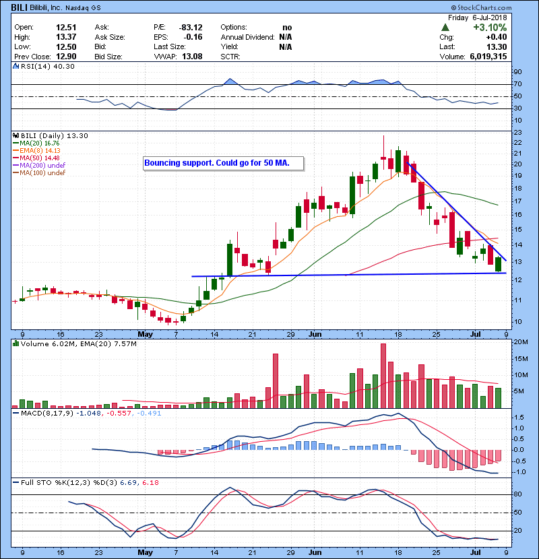Click the RSI(14) indicator line icon
The image size is (539, 559).
[x=15, y=66]
